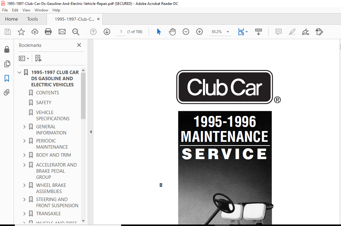This screenshot has height=226, width=341.
Task: Add a comment with speech bubble icon
Action: (278, 32)
